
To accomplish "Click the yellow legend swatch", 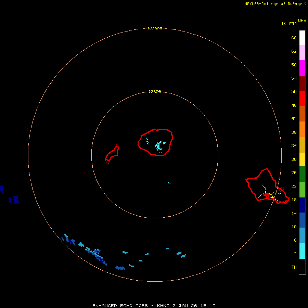I will (302, 159).
